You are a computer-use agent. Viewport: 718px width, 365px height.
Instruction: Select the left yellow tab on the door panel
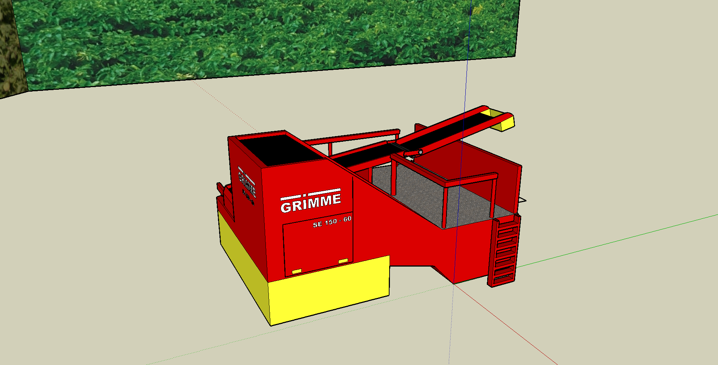click(297, 271)
